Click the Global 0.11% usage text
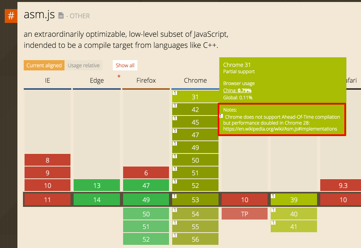This screenshot has width=361, height=248. (237, 98)
